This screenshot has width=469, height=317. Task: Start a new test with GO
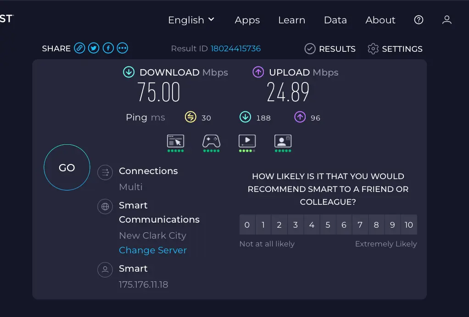[67, 168]
